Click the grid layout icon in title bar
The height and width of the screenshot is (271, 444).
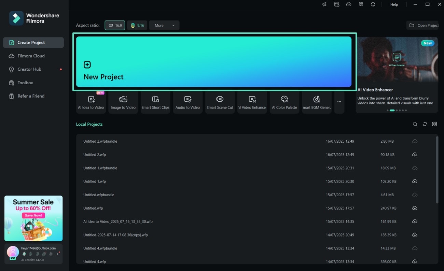click(x=361, y=4)
